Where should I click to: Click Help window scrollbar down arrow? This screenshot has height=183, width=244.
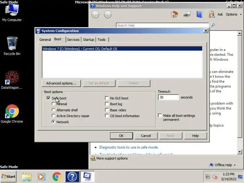tap(240, 152)
